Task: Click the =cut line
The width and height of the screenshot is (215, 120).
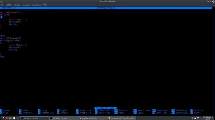Action: pos(2,57)
